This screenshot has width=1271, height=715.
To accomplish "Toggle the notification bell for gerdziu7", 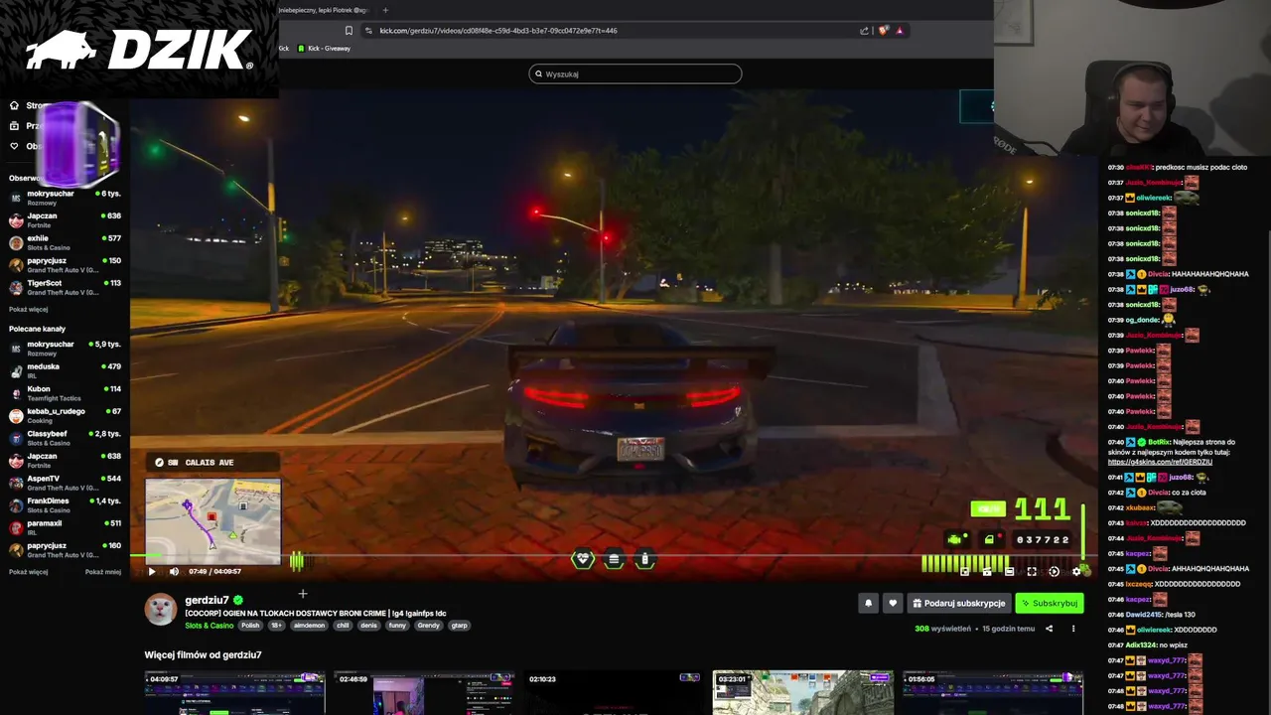I will pos(868,603).
